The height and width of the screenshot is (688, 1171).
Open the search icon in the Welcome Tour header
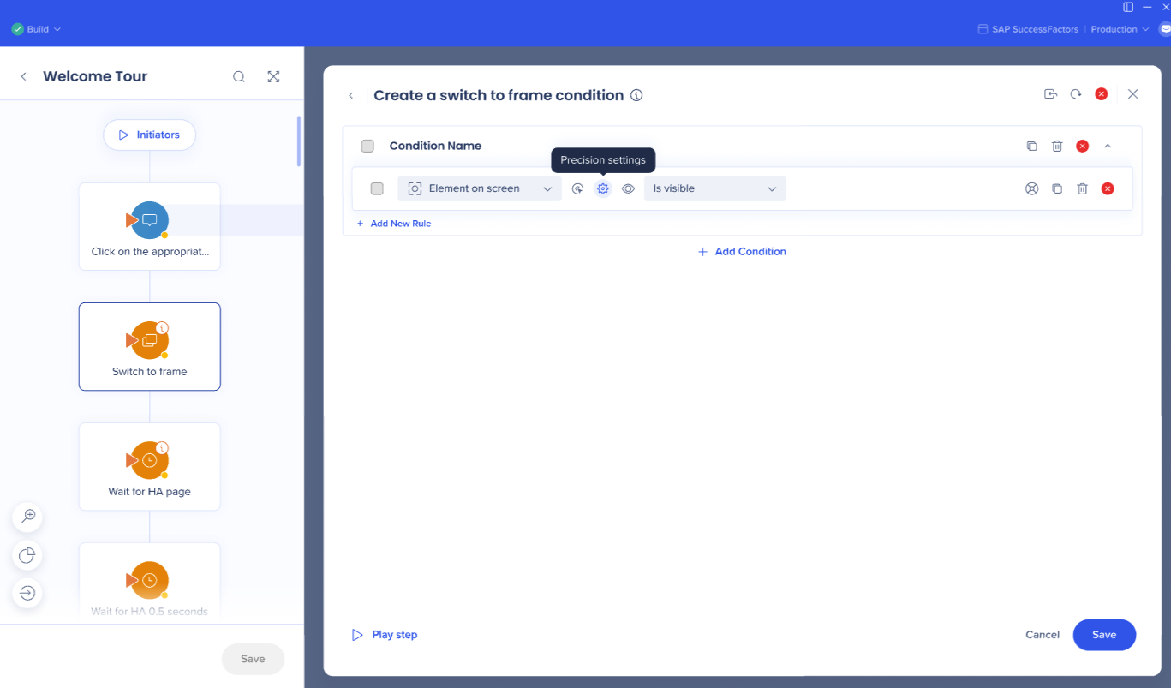[239, 76]
